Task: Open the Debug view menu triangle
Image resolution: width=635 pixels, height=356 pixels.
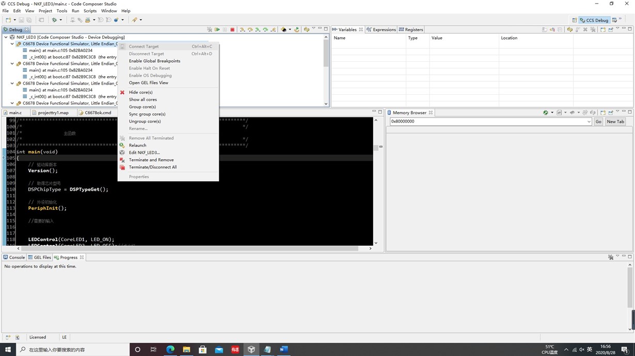Action: click(x=313, y=29)
